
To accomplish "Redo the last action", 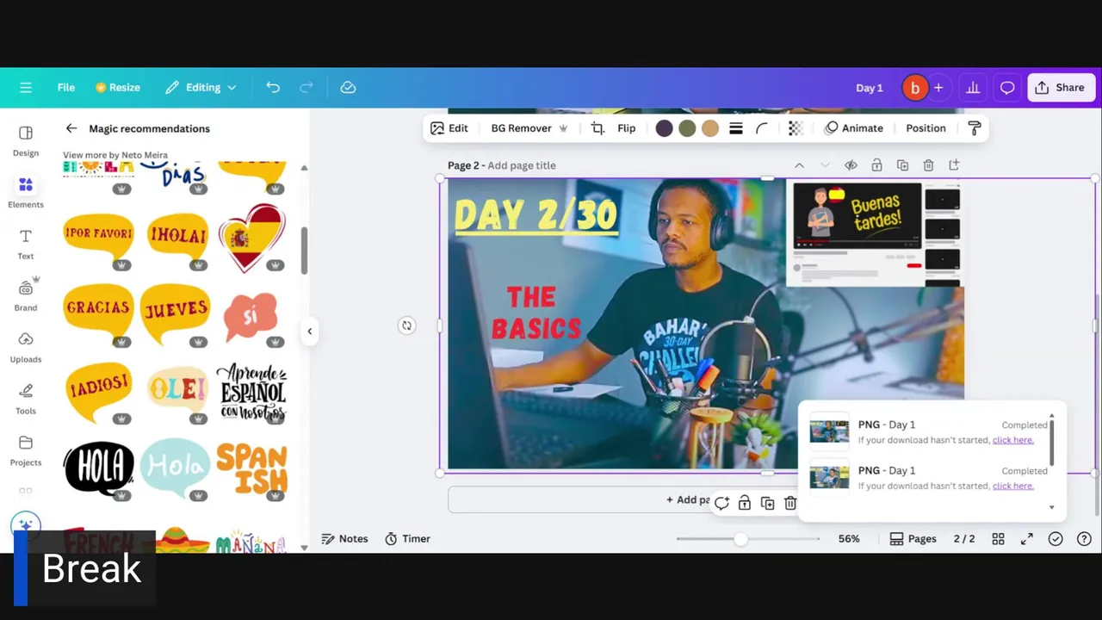I will [x=306, y=87].
